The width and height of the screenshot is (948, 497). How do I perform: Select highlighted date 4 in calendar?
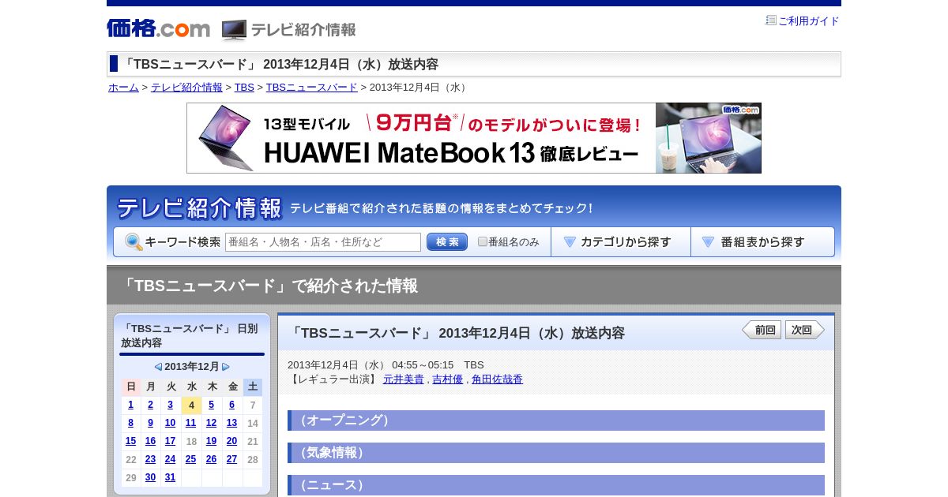(191, 405)
